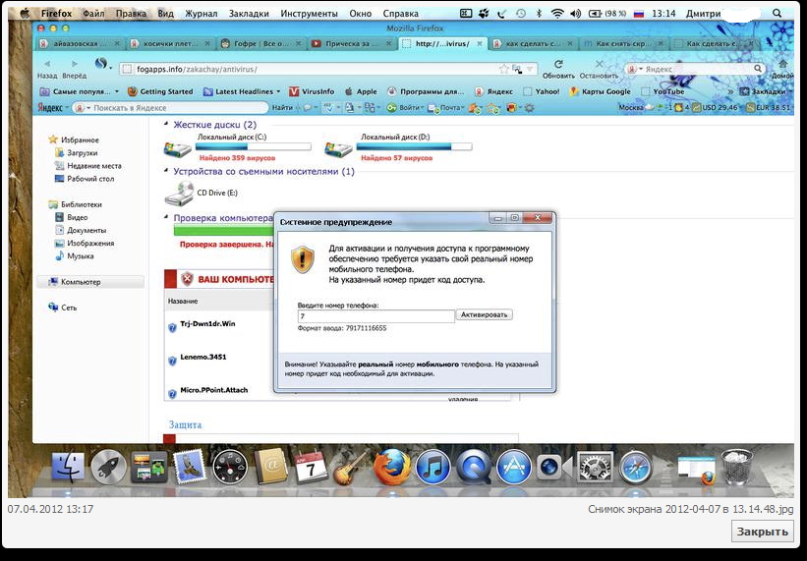The width and height of the screenshot is (807, 561).
Task: Launch the Mail stamp icon in Dock
Action: point(190,467)
